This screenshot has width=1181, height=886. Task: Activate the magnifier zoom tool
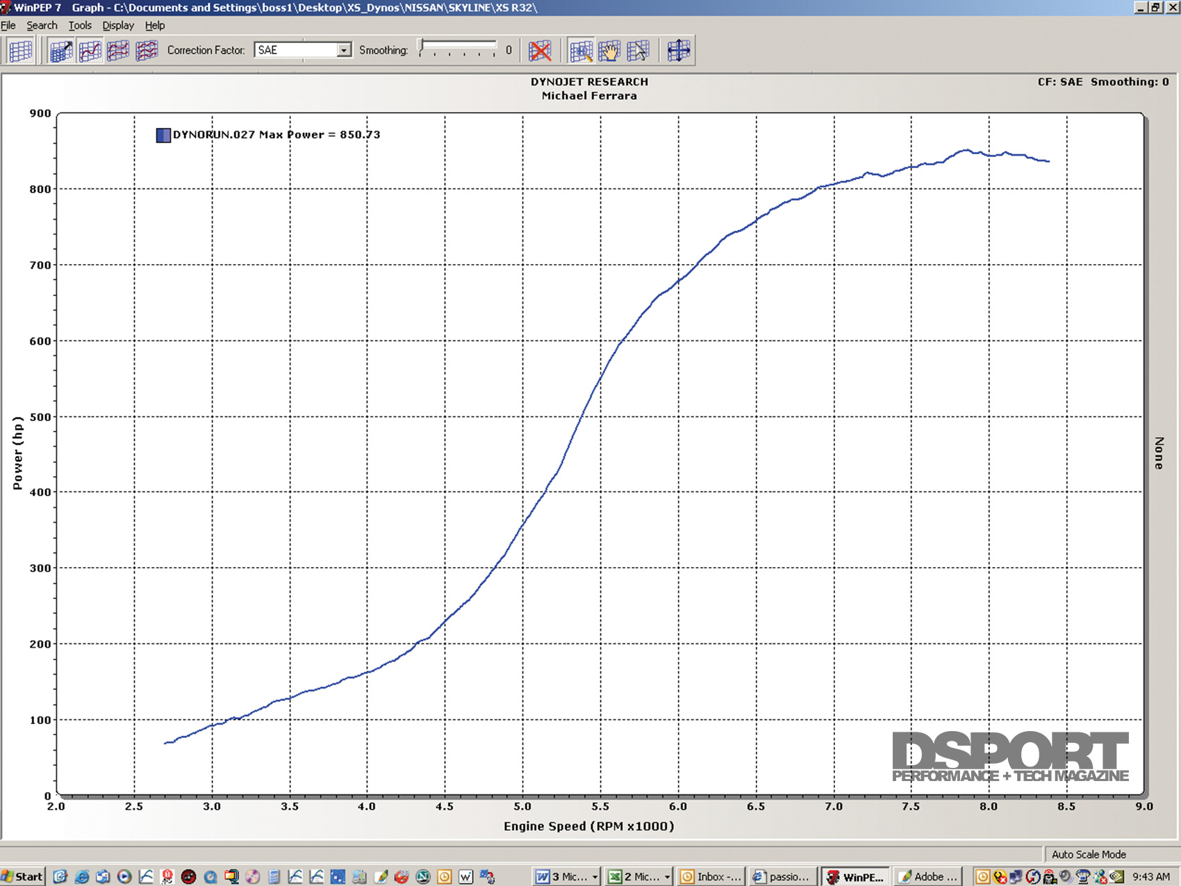tap(581, 51)
